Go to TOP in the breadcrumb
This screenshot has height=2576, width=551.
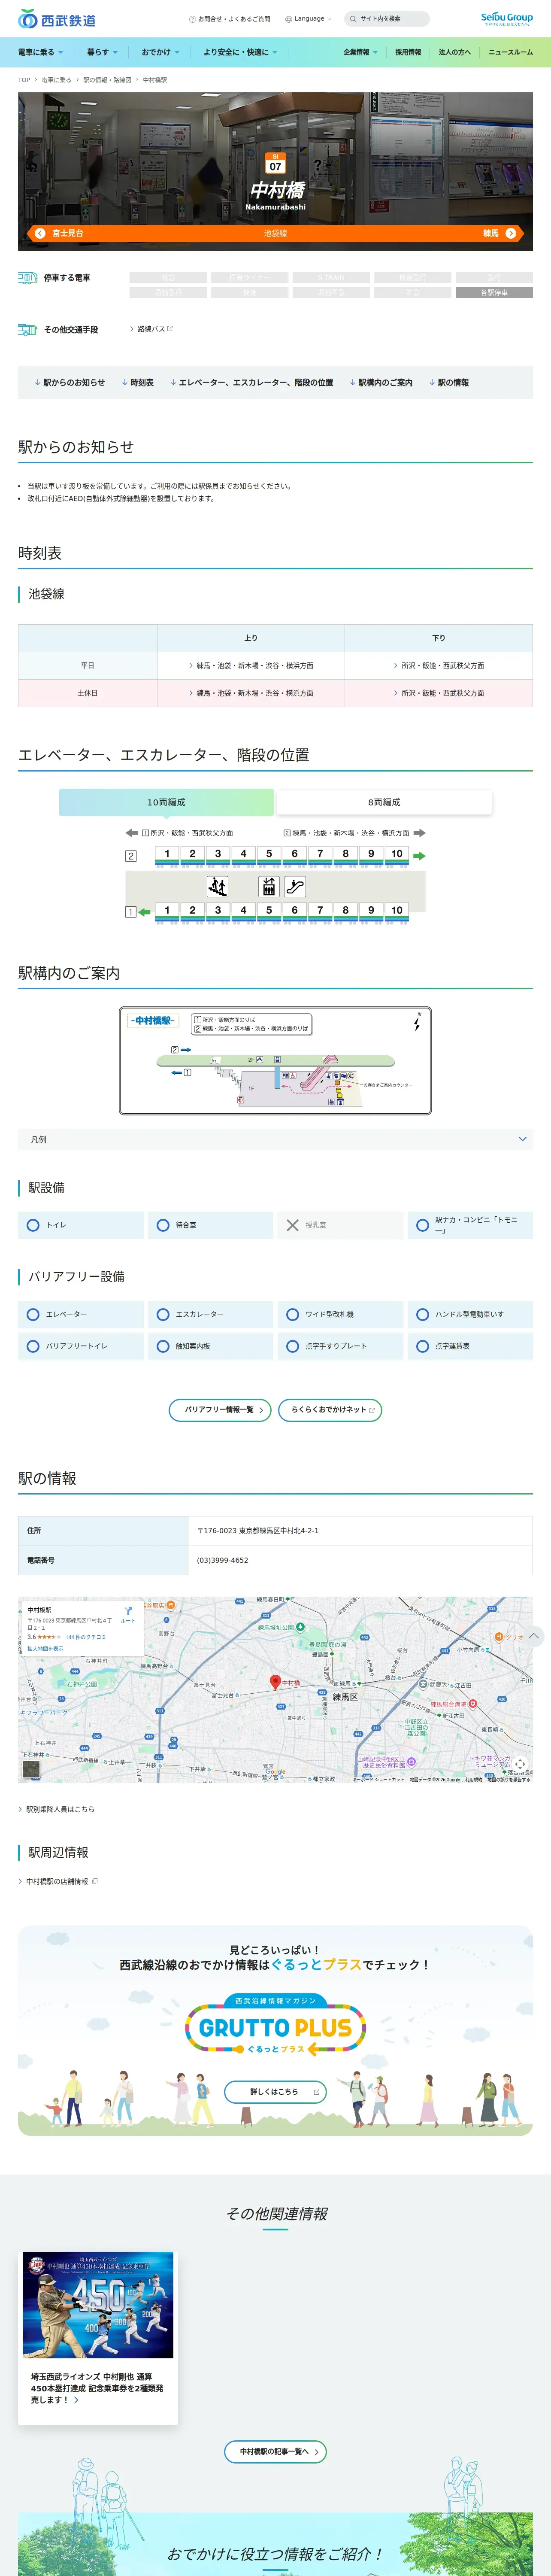24,80
